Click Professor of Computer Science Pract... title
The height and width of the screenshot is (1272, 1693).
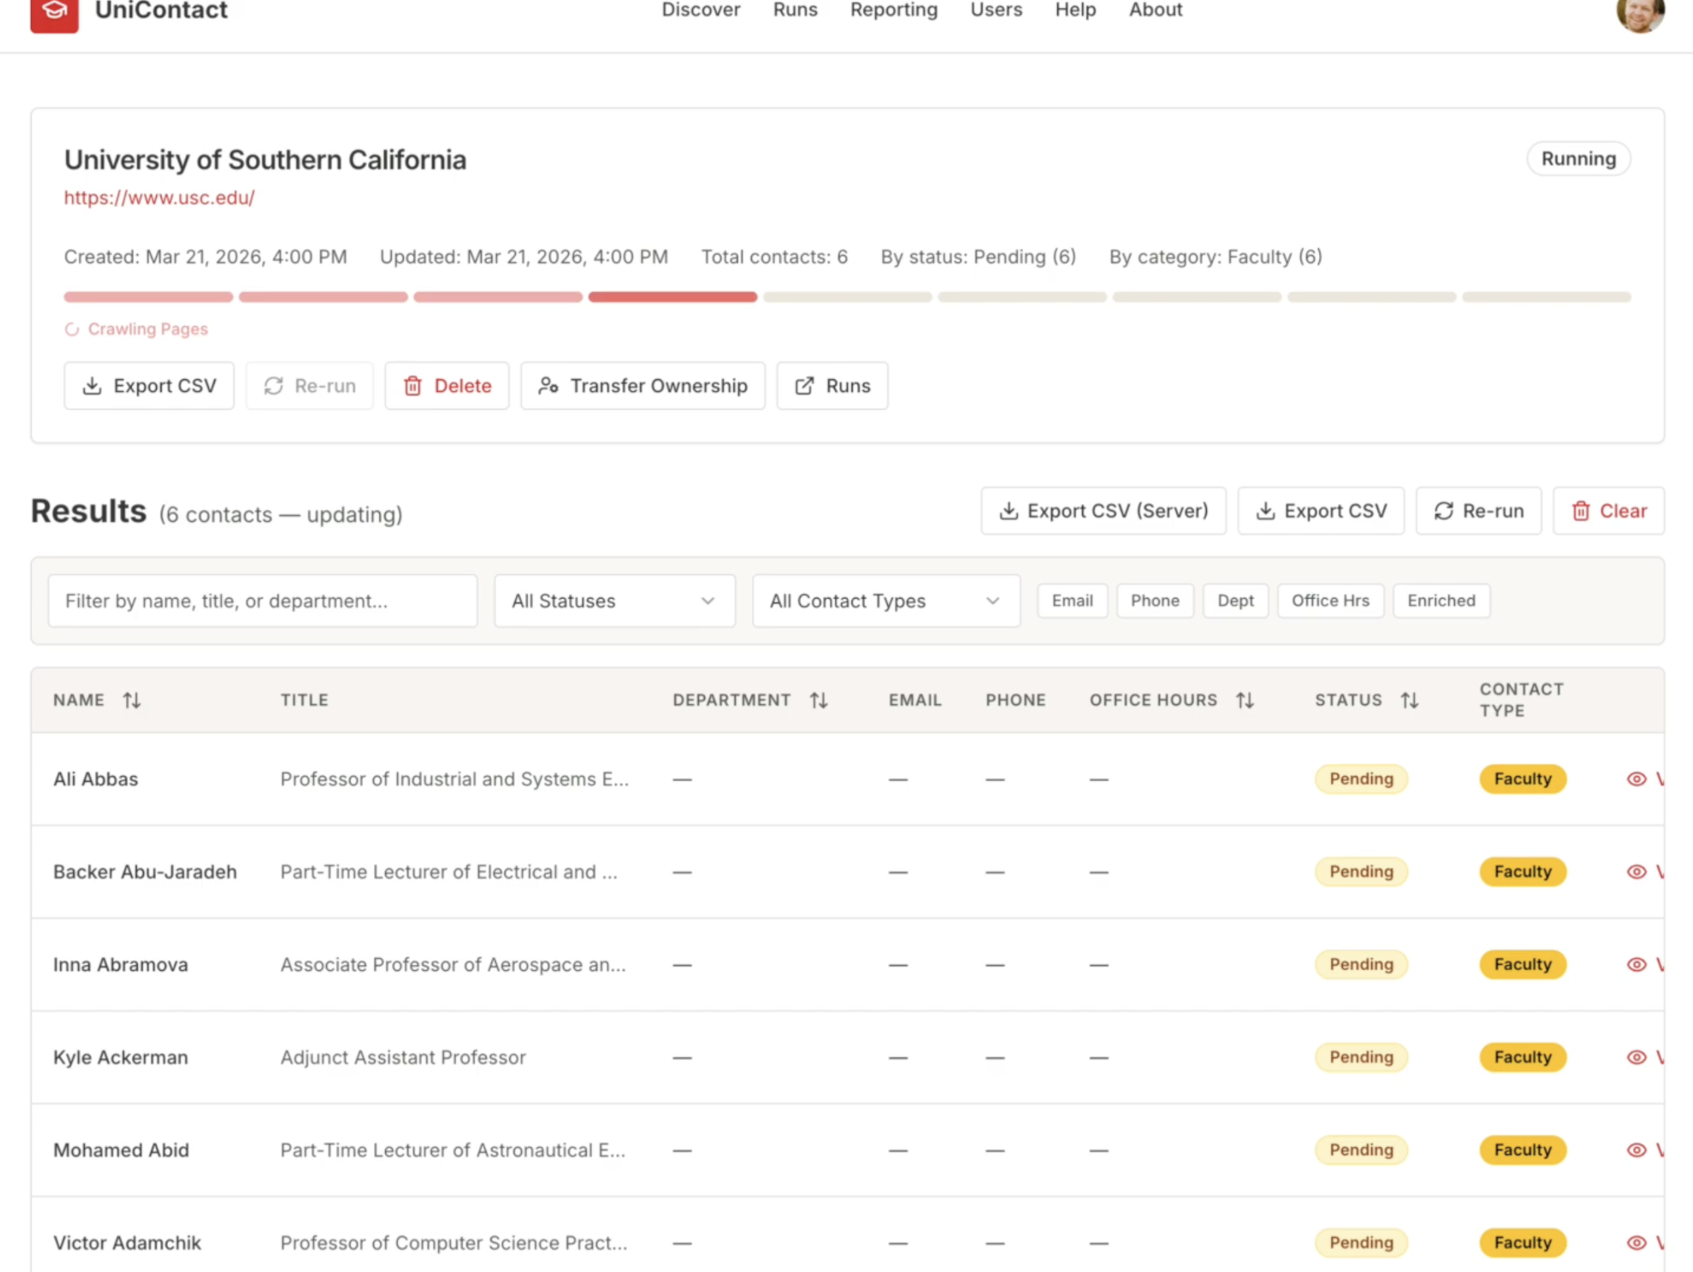point(454,1242)
